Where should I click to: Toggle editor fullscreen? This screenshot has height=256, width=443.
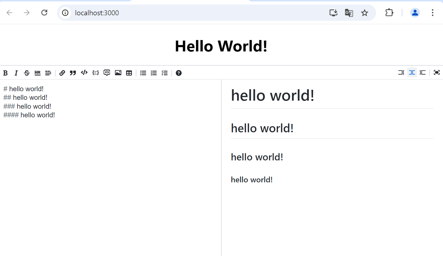tap(437, 73)
